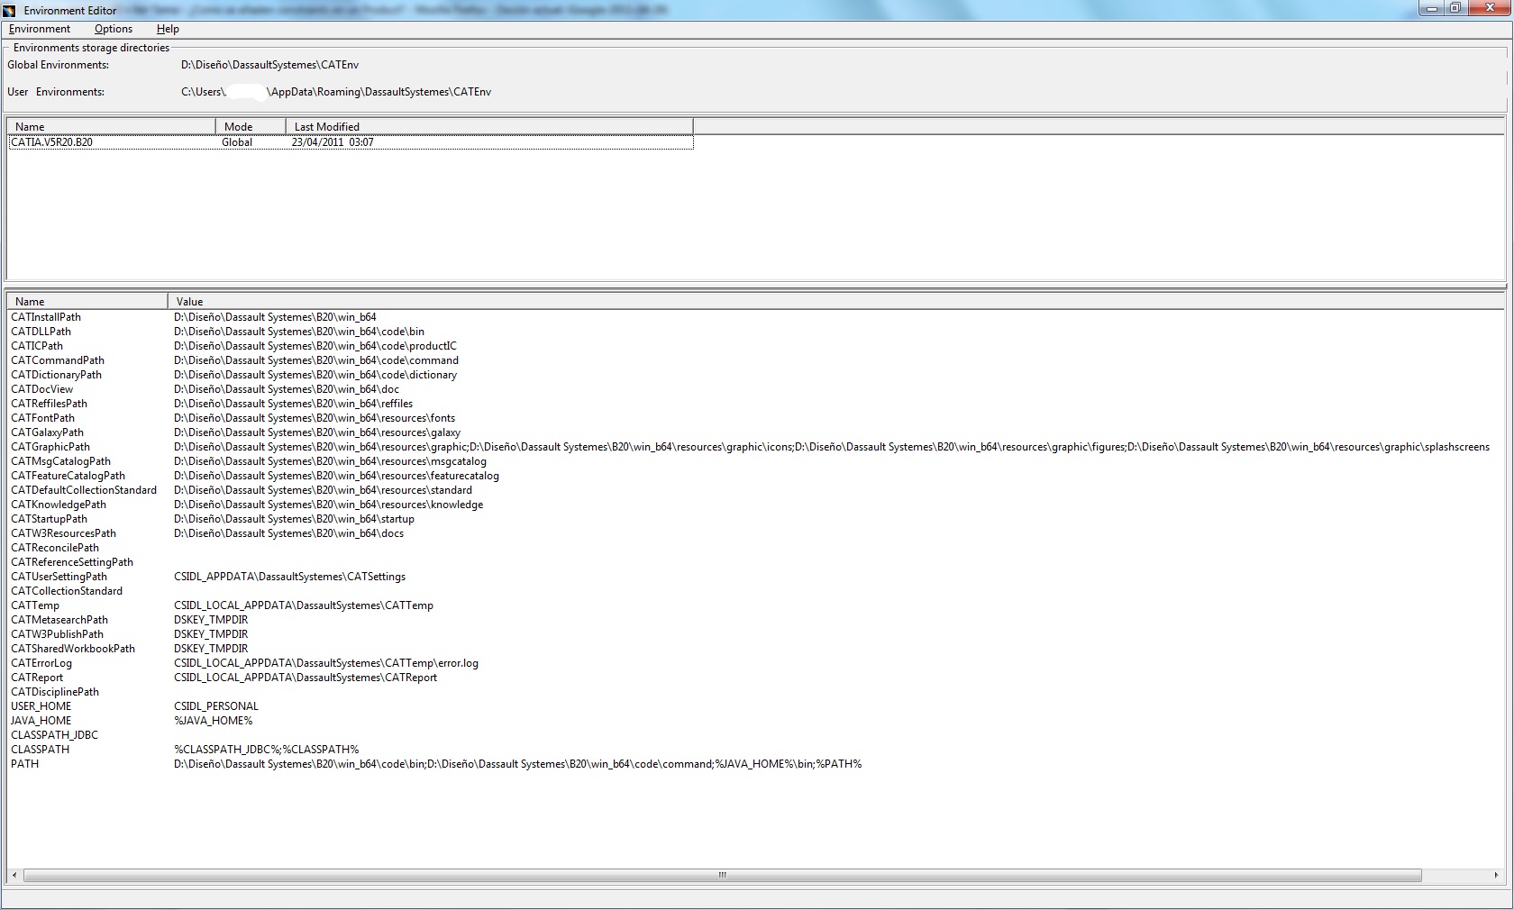This screenshot has height=910, width=1514.
Task: Select the CATICPath variable
Action: coord(37,346)
